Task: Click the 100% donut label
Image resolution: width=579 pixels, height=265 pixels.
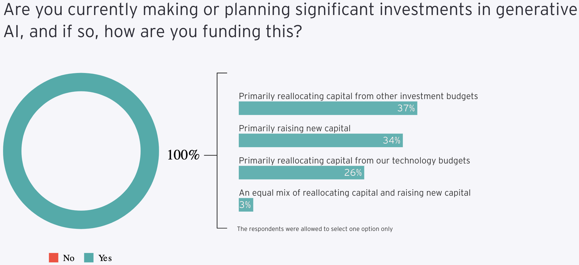Action: pyautogui.click(x=183, y=155)
